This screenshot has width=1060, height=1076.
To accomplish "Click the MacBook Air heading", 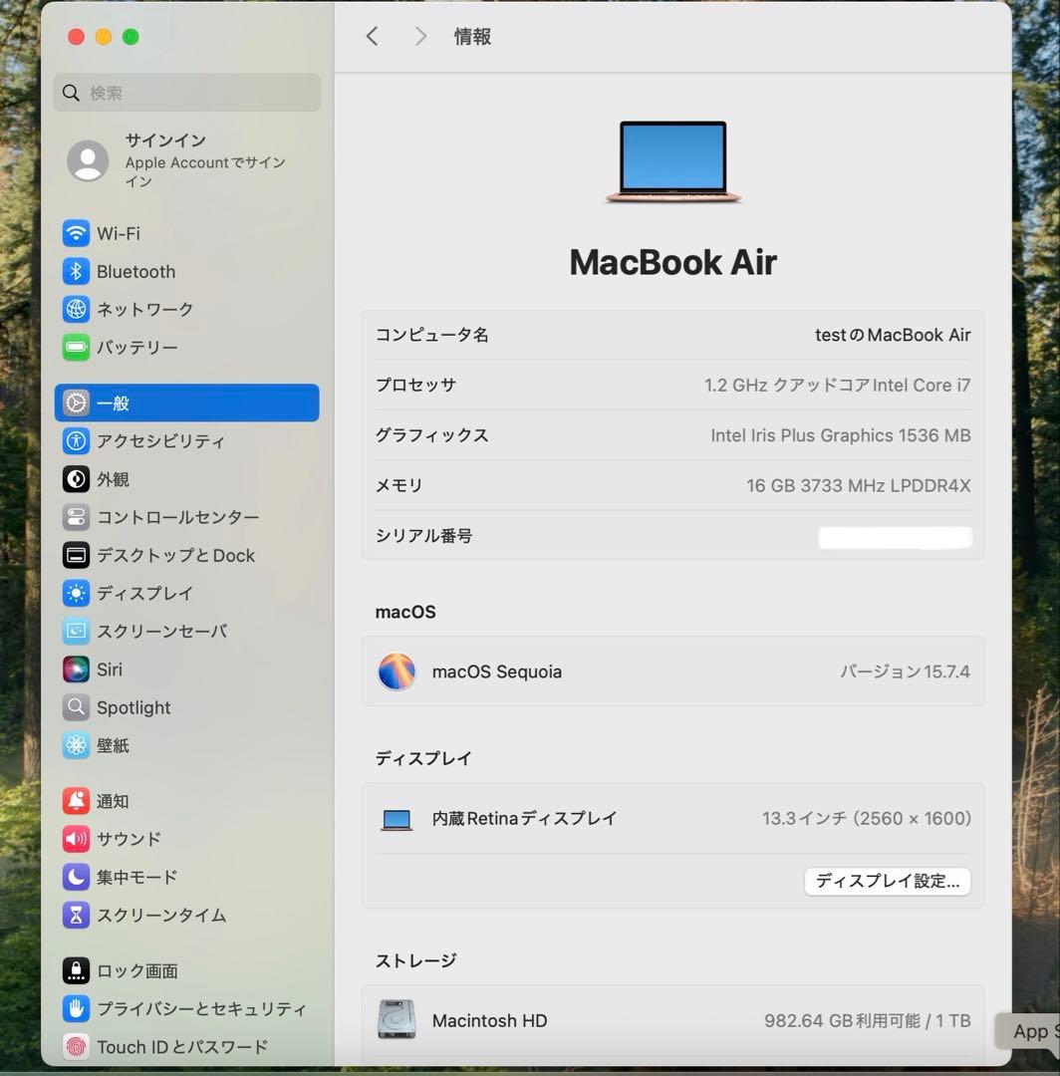I will tap(673, 262).
